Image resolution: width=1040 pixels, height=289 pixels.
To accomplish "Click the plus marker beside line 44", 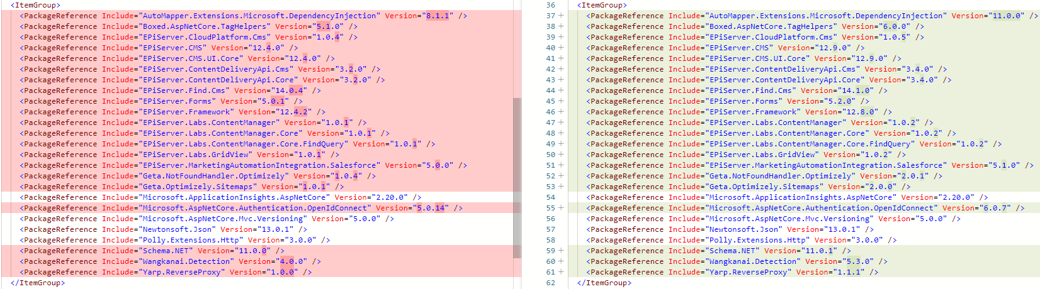I will 561,90.
